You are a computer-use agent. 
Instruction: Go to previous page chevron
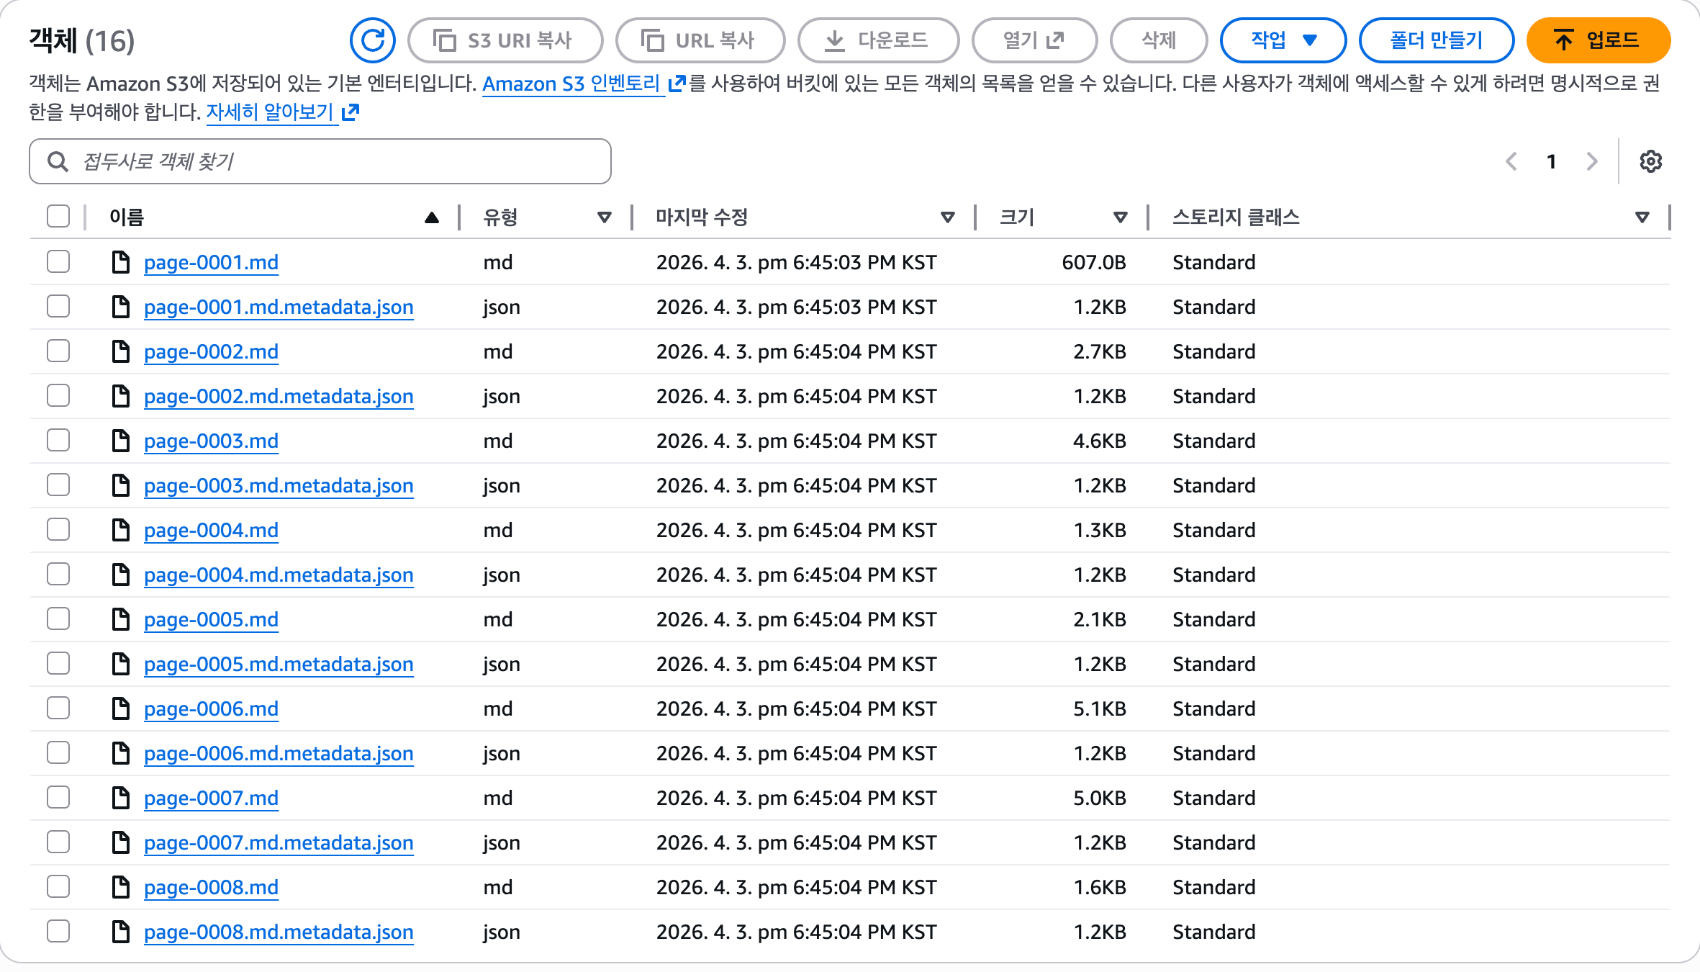[1511, 161]
